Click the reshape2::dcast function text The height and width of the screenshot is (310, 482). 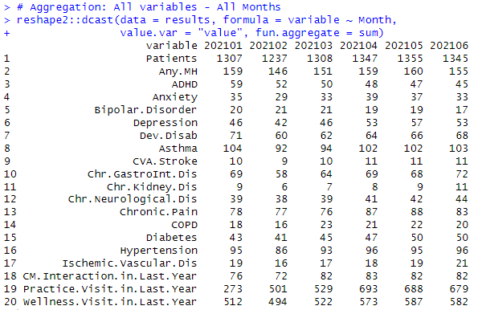click(x=65, y=20)
